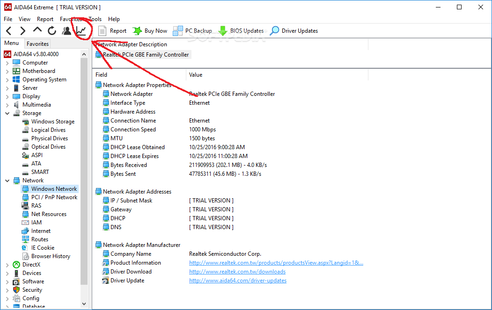
Task: Expand the Multimedia tree node
Action: point(7,105)
